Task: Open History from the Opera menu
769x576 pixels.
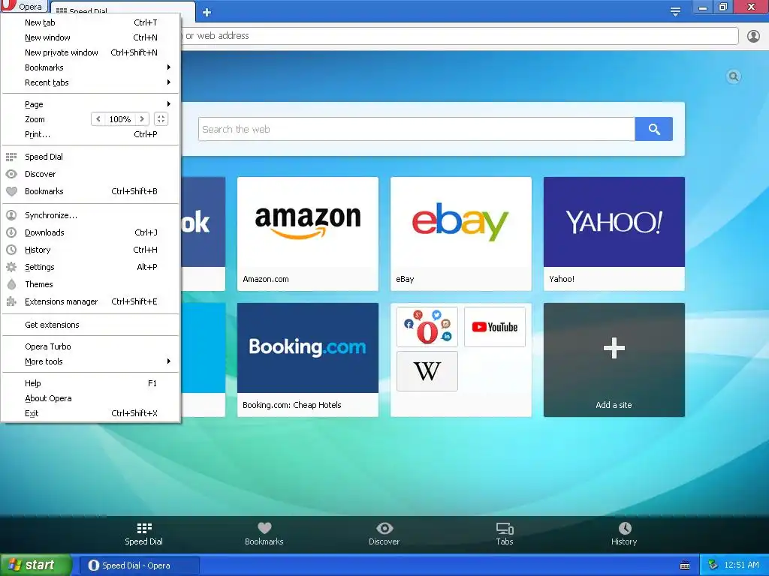Action: click(x=91, y=250)
